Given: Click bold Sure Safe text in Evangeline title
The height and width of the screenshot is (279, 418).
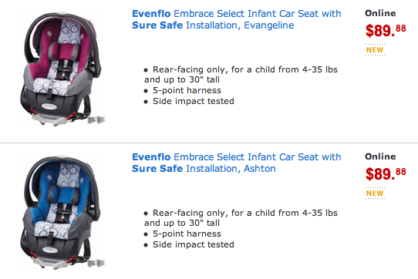Looking at the screenshot, I should [x=157, y=25].
